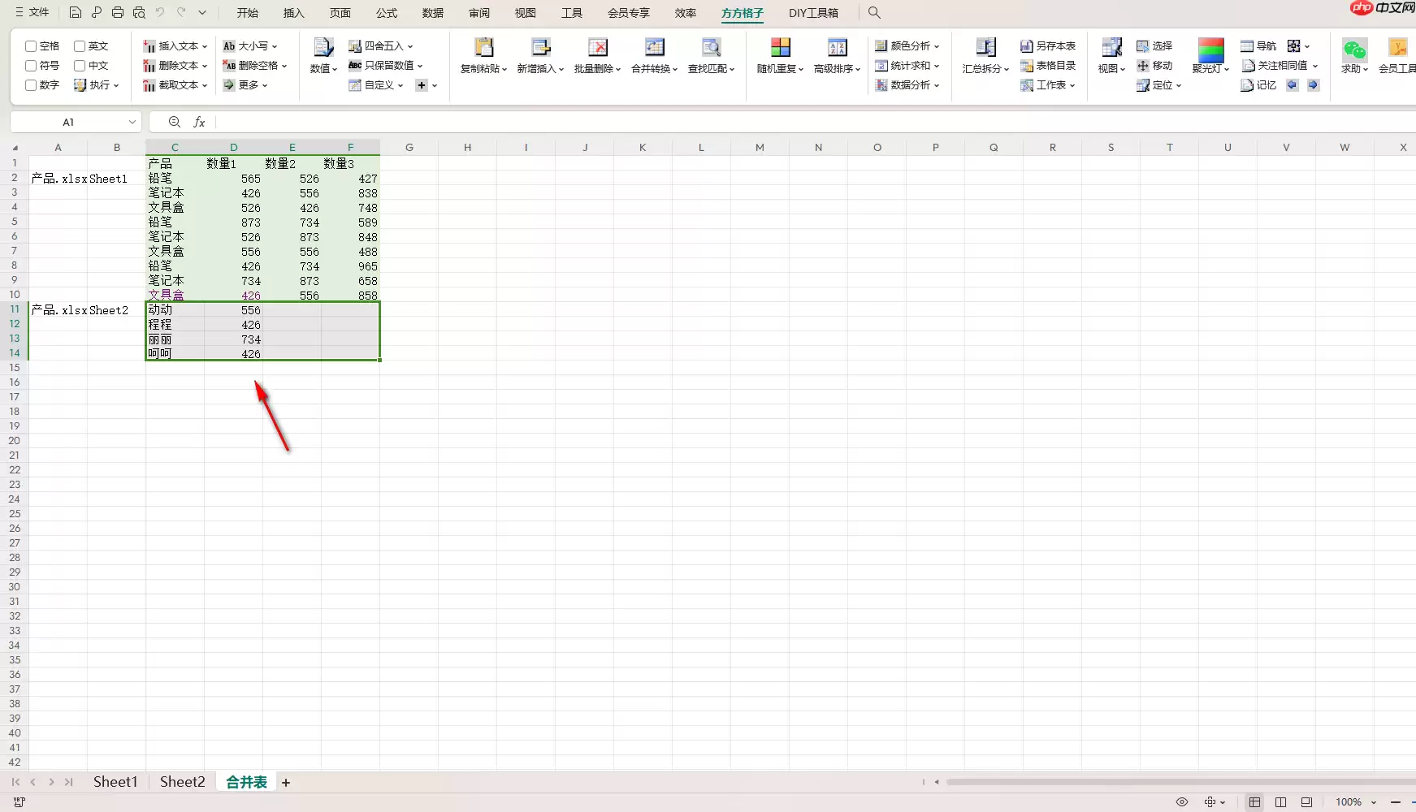This screenshot has height=812, width=1416.
Task: Click the 表格目录 button
Action: tap(1048, 66)
